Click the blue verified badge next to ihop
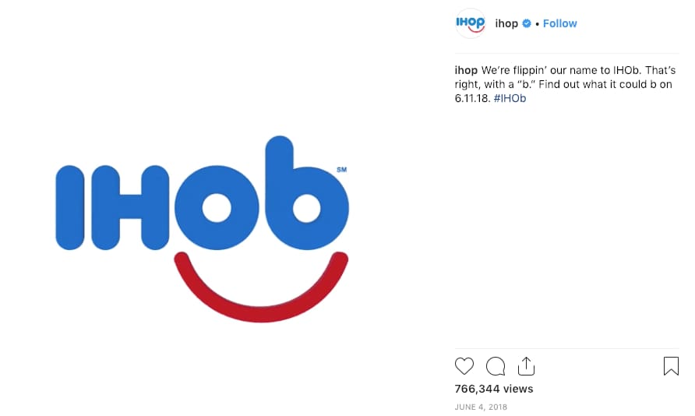This screenshot has width=695, height=416. coord(527,23)
